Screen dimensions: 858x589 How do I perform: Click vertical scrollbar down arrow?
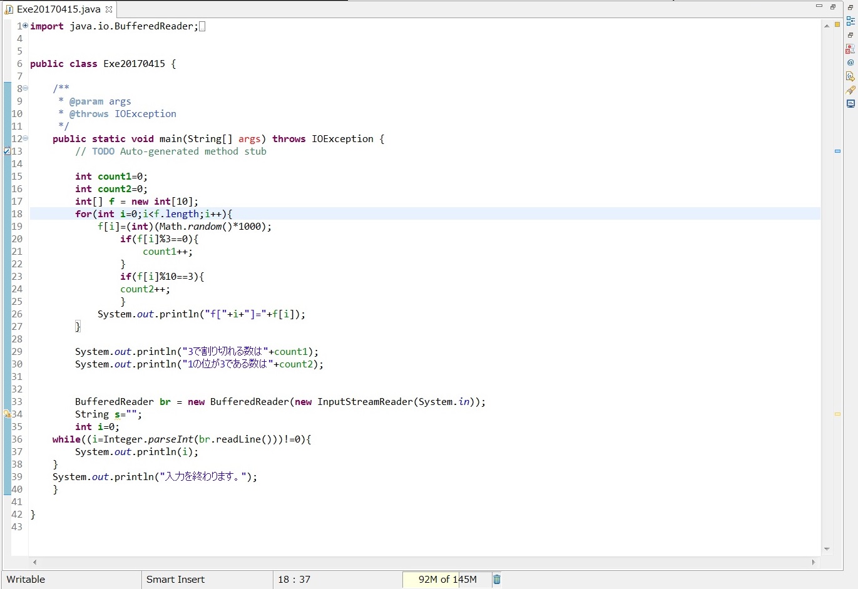(x=827, y=549)
